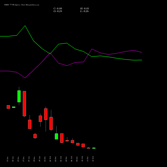Click the peak of the green indicator line
This screenshot has width=167, height=167.
[25, 26]
